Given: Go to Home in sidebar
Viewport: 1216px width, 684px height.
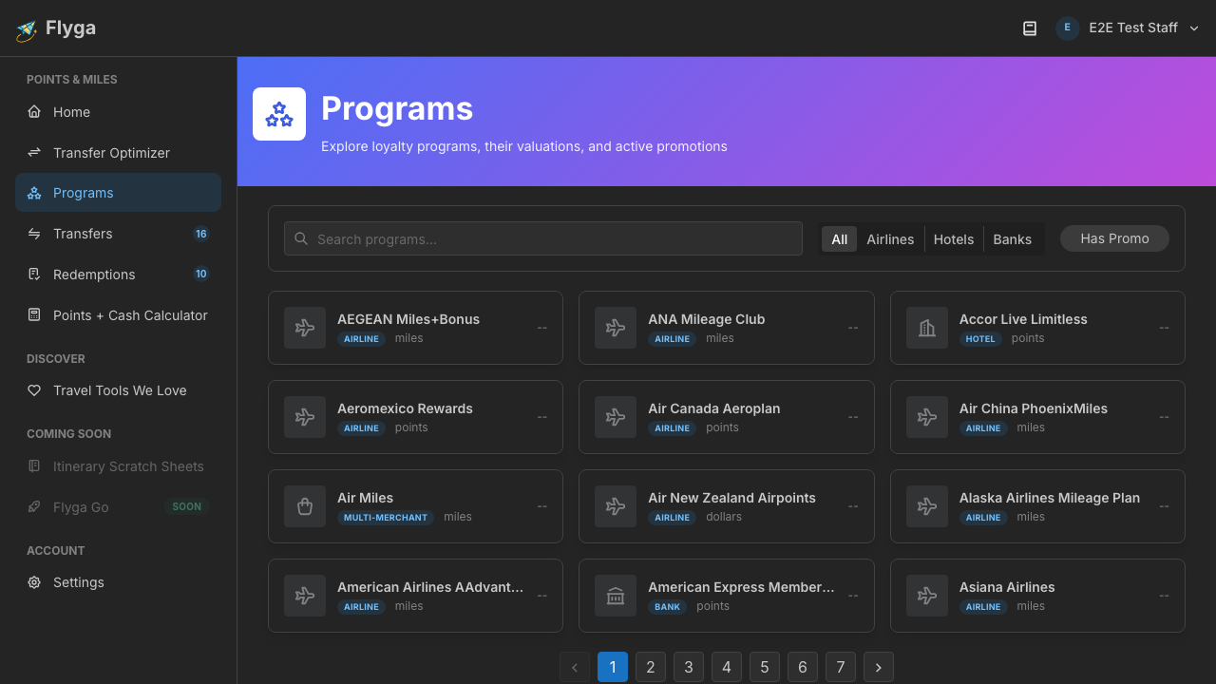Looking at the screenshot, I should 118,112.
